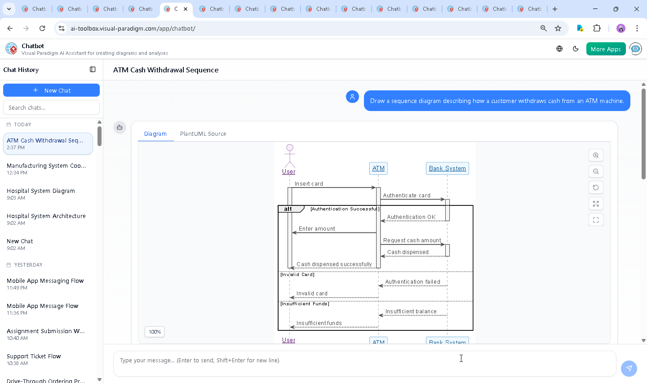
Task: Open the language globe selector
Action: point(559,49)
